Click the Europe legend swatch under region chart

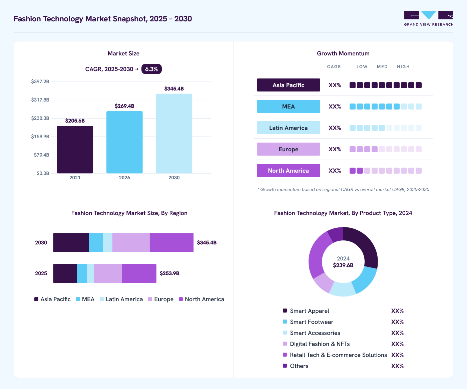[x=150, y=299]
